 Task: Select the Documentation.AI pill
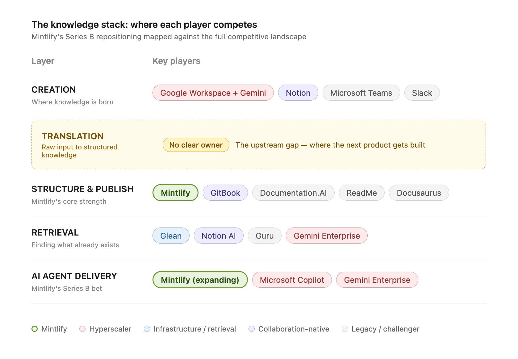click(293, 193)
